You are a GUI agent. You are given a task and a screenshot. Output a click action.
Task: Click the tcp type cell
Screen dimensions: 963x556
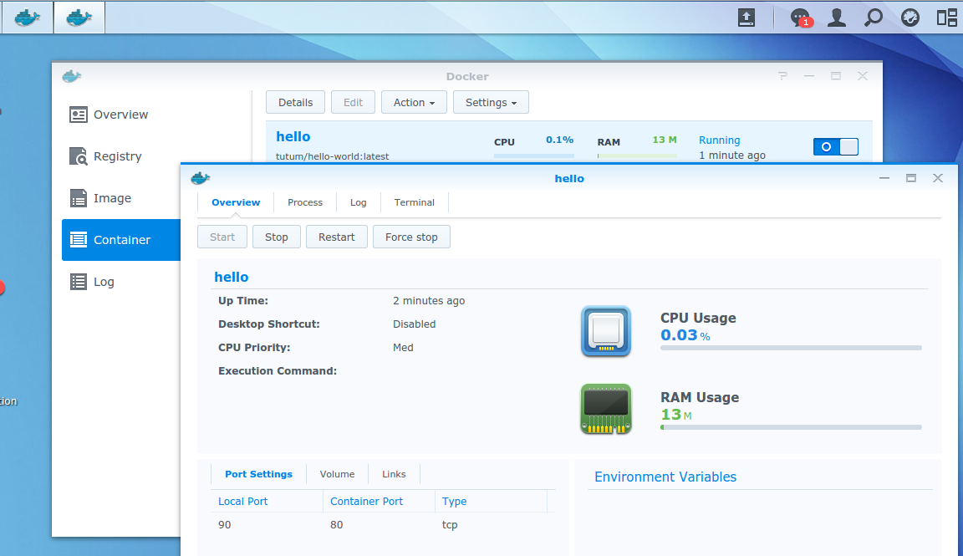pos(450,525)
